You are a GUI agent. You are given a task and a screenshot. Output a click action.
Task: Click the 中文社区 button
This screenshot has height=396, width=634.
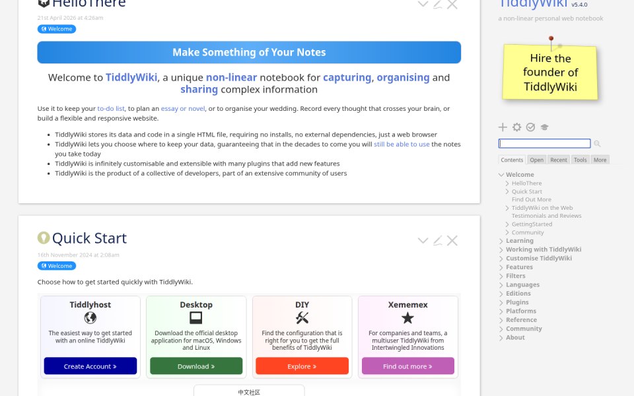[x=249, y=391]
